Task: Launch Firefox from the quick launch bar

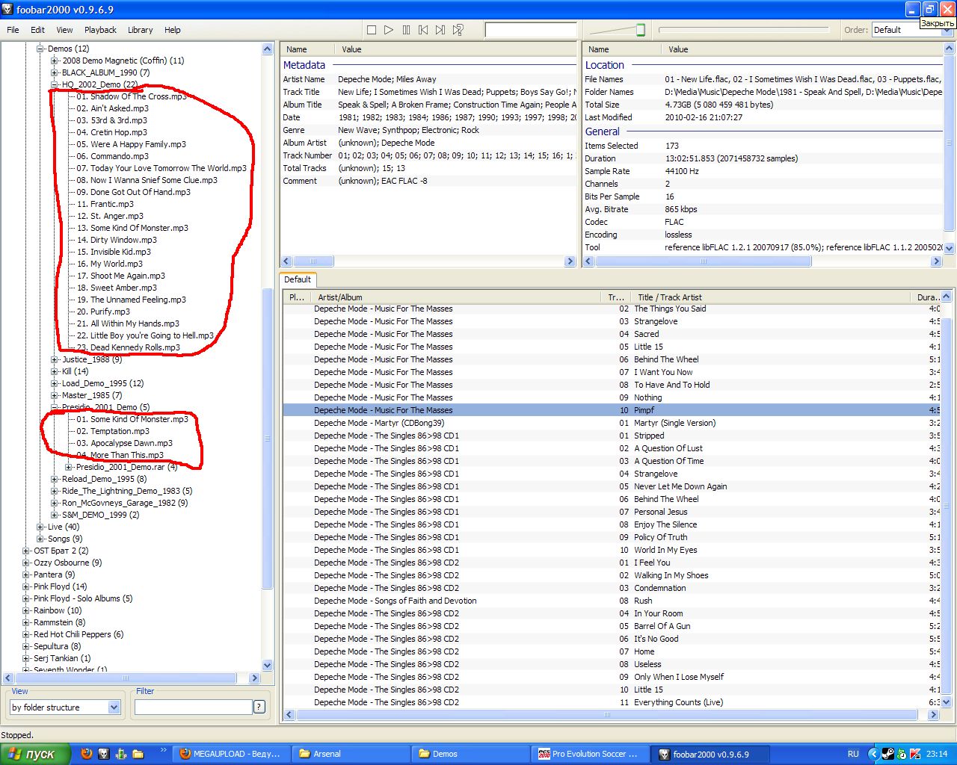Action: [x=87, y=754]
